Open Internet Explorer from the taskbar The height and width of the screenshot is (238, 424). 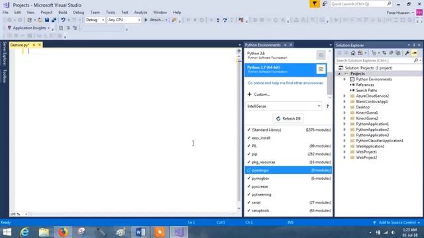[x=25, y=232]
